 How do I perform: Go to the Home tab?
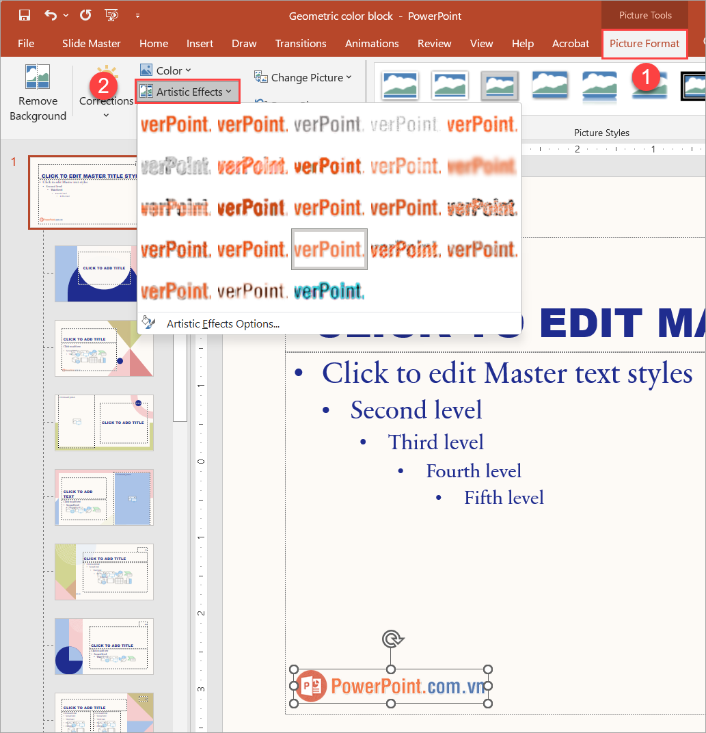point(154,44)
